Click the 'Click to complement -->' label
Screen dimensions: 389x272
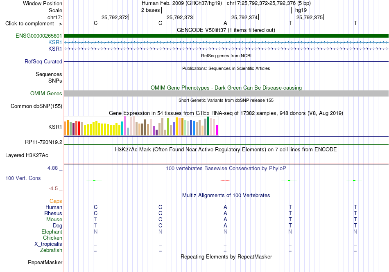[34, 24]
